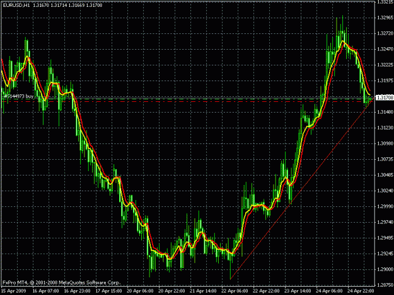The width and height of the screenshot is (394, 295).
Task: Click the 1.32965 price axis label
Action: [385, 18]
